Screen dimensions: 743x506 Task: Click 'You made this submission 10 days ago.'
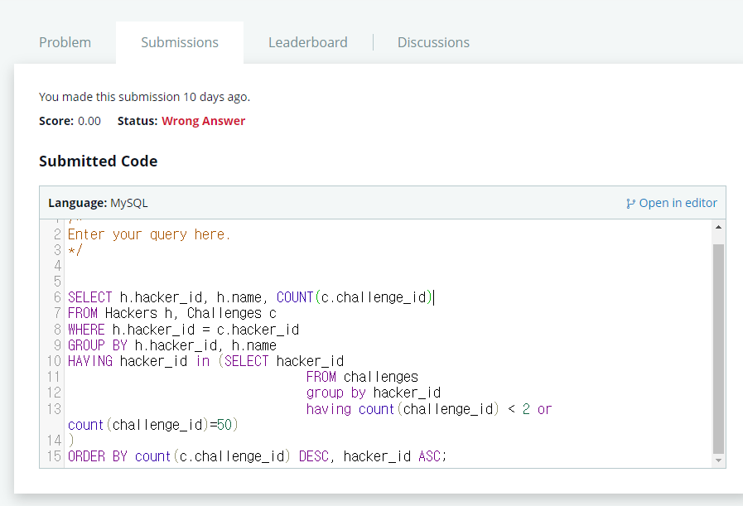click(x=144, y=97)
